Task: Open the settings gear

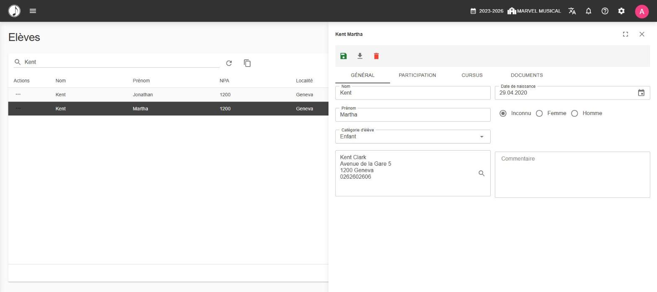Action: coord(621,11)
